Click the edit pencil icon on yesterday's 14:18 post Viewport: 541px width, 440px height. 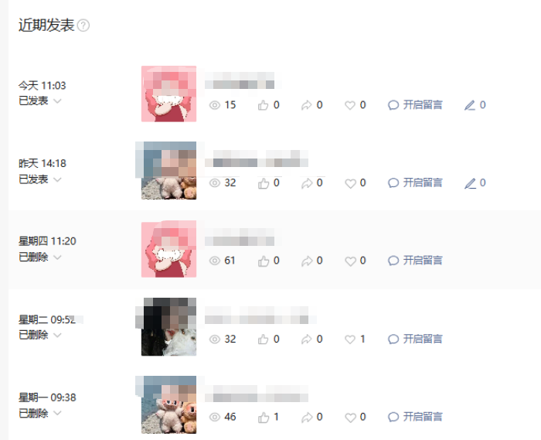coord(470,183)
